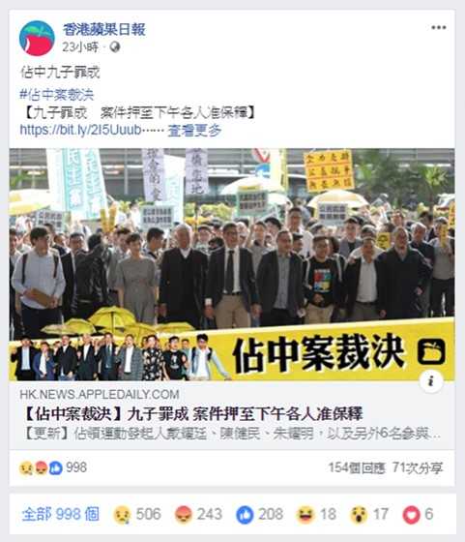Click the protest crowd preview image

tap(232, 265)
